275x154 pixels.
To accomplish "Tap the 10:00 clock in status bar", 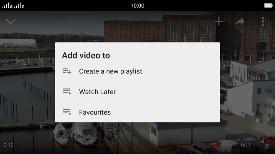I will 137,6.
